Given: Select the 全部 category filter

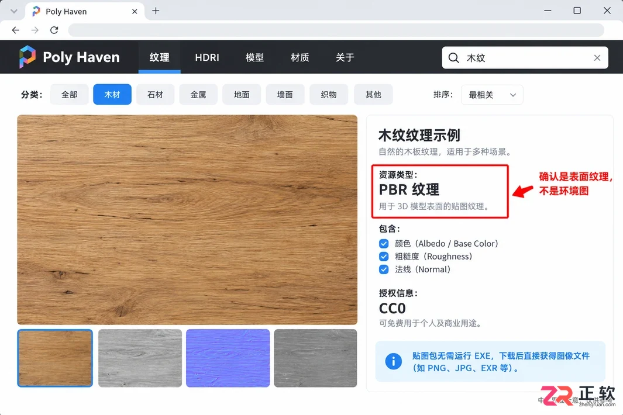Looking at the screenshot, I should (x=69, y=95).
